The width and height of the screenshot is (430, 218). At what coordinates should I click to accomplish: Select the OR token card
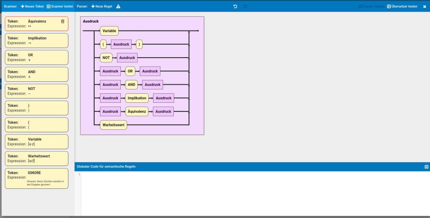click(37, 57)
